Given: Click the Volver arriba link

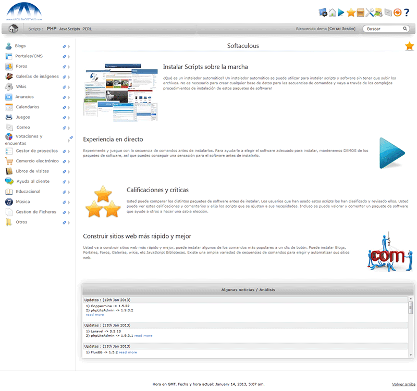Looking at the screenshot, I should coord(403,384).
